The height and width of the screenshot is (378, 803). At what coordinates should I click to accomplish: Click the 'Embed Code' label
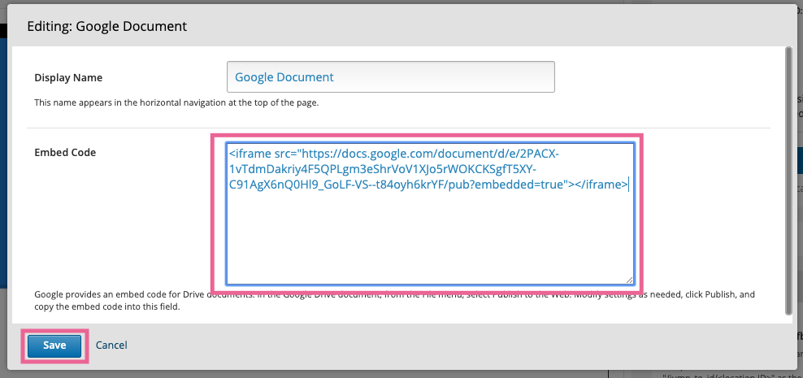coord(65,152)
